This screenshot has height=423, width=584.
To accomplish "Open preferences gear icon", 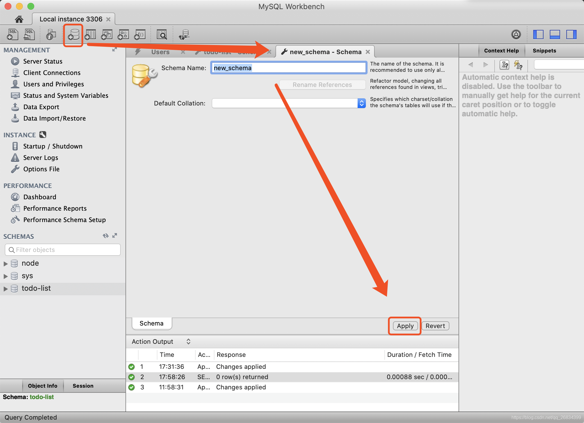I will coord(516,34).
